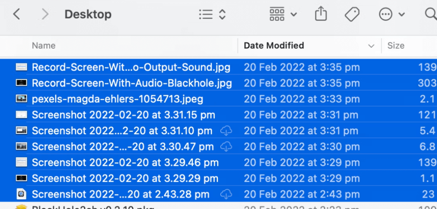
Task: Sort files by Name column header
Action: click(44, 46)
